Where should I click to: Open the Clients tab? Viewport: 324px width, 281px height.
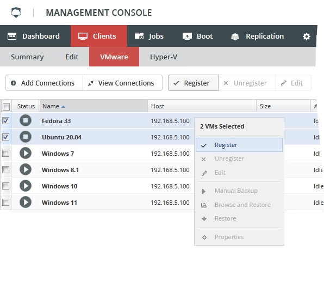coord(99,36)
